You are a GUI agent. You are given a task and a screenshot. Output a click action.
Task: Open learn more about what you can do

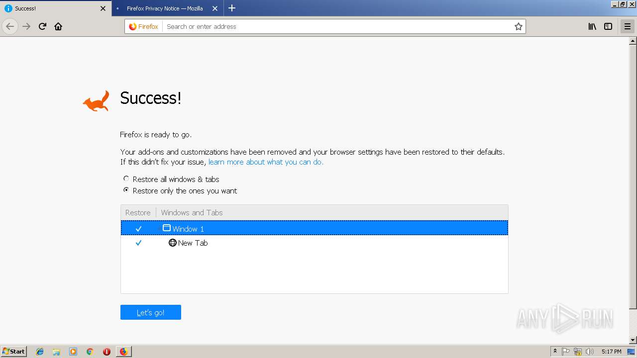point(266,162)
